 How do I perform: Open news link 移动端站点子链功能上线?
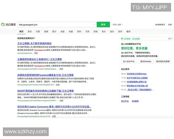137,86
